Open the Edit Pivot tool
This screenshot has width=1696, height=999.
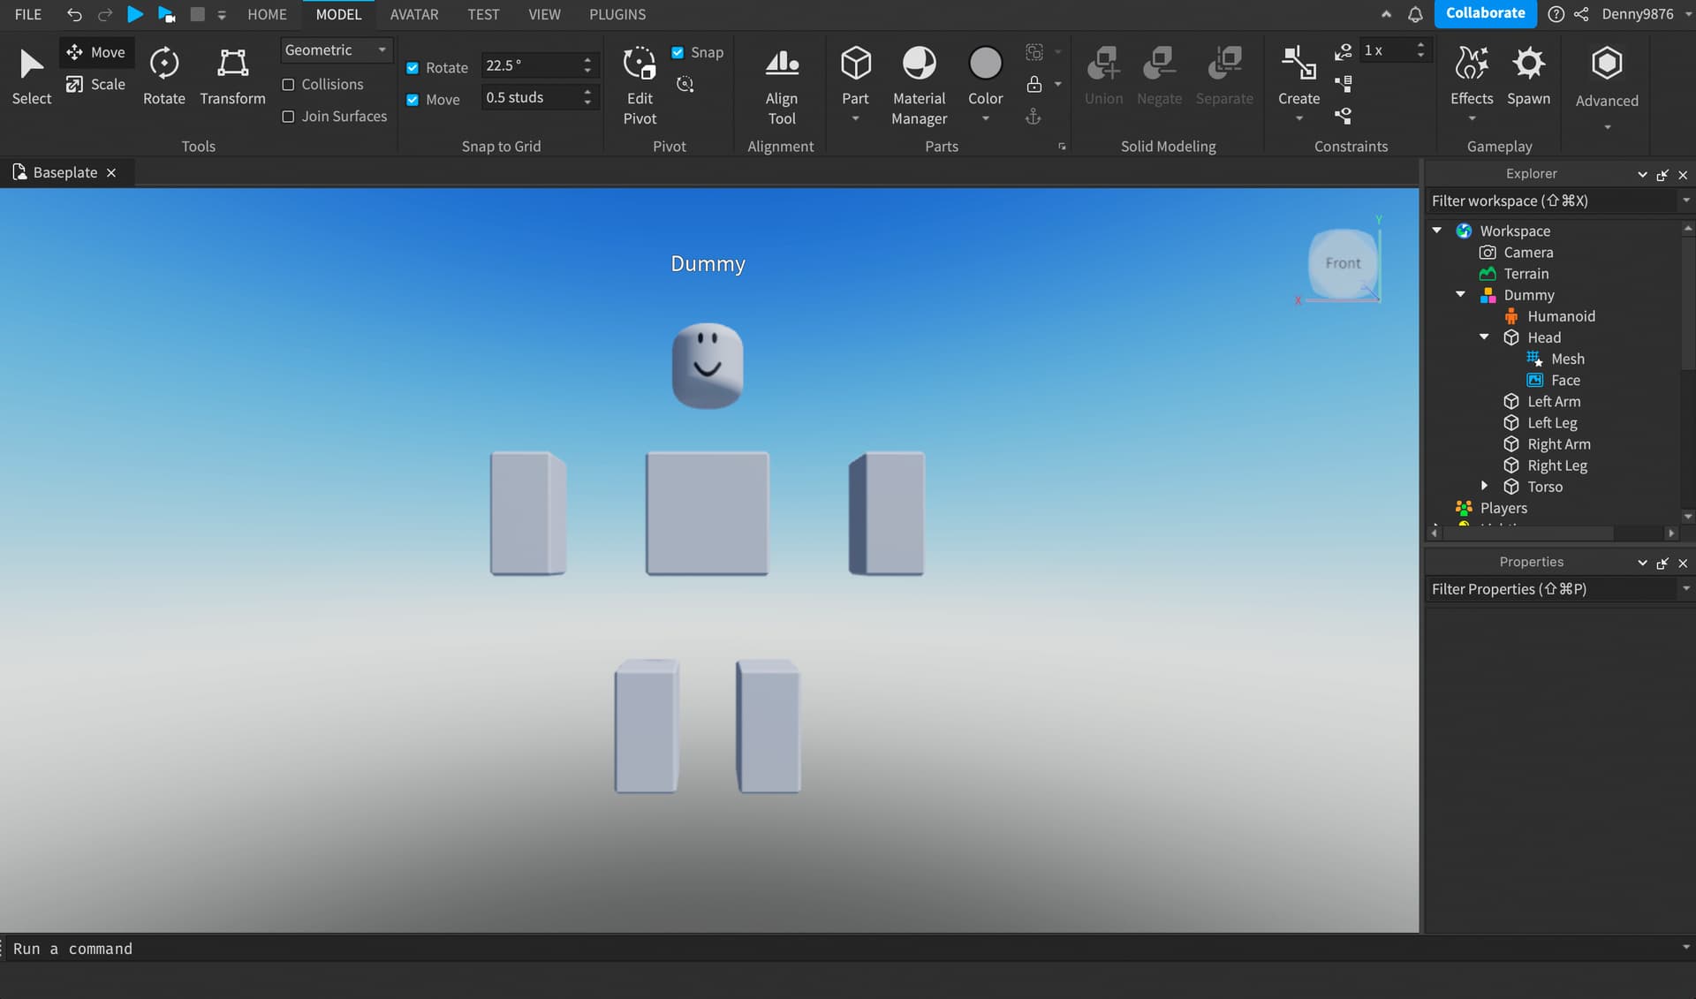click(x=640, y=86)
